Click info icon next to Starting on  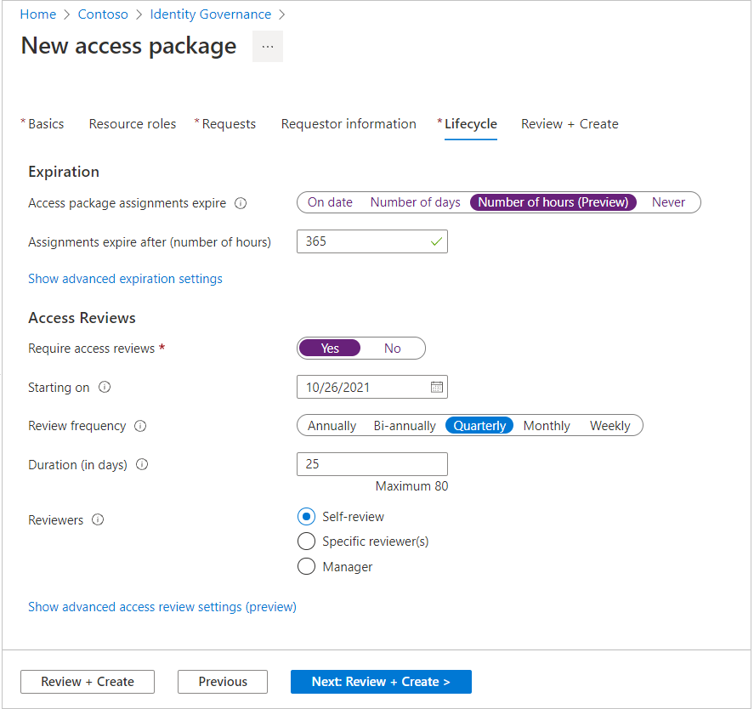105,387
